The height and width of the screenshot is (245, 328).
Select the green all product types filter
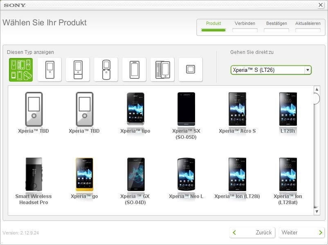[21, 70]
